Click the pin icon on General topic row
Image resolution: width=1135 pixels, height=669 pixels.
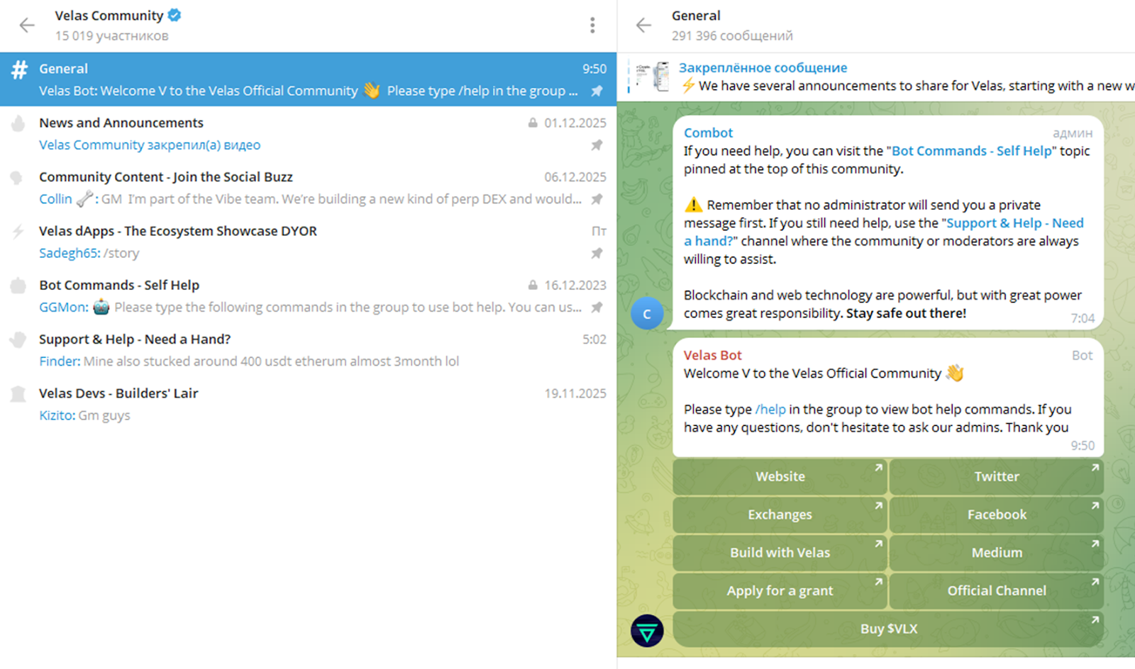(x=597, y=91)
